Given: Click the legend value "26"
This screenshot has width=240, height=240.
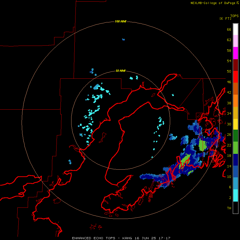Looking at the screenshot, I should pyautogui.click(x=229, y=135).
